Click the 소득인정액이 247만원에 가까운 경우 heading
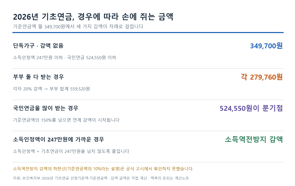 click(58, 139)
